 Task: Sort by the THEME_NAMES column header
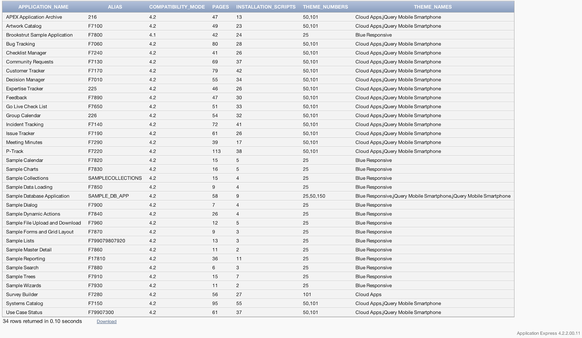click(x=433, y=7)
